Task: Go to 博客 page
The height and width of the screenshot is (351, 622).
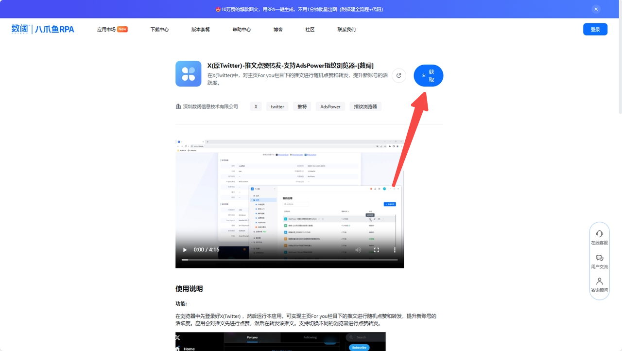Action: (x=278, y=29)
